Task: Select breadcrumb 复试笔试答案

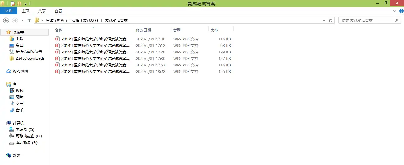Action: point(116,20)
